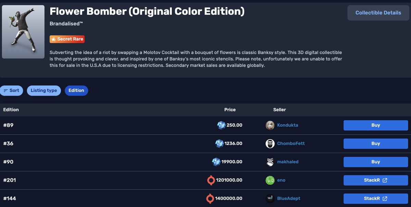Buy edition #89 from Kondukta
Screen dimensions: 411x207
(376, 125)
